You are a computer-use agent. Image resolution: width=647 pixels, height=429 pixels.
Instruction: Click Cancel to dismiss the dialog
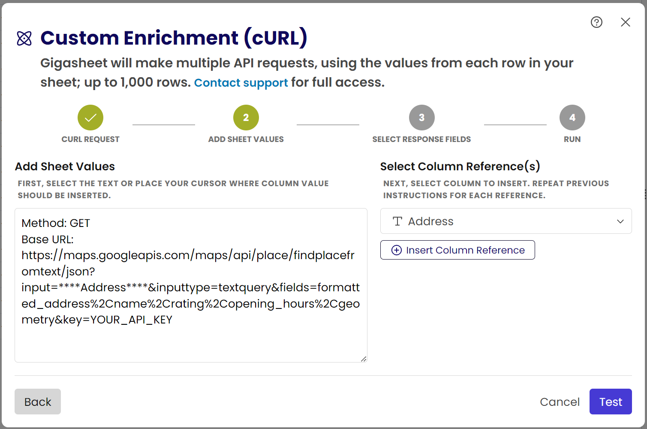tap(560, 402)
